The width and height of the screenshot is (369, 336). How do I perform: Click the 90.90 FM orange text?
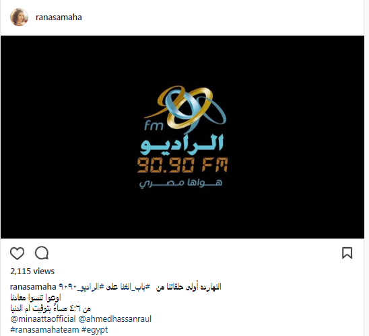[182, 165]
